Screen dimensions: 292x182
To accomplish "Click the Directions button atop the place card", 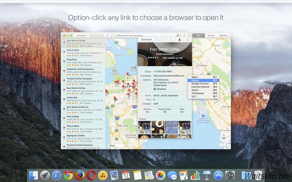I will click(147, 39).
